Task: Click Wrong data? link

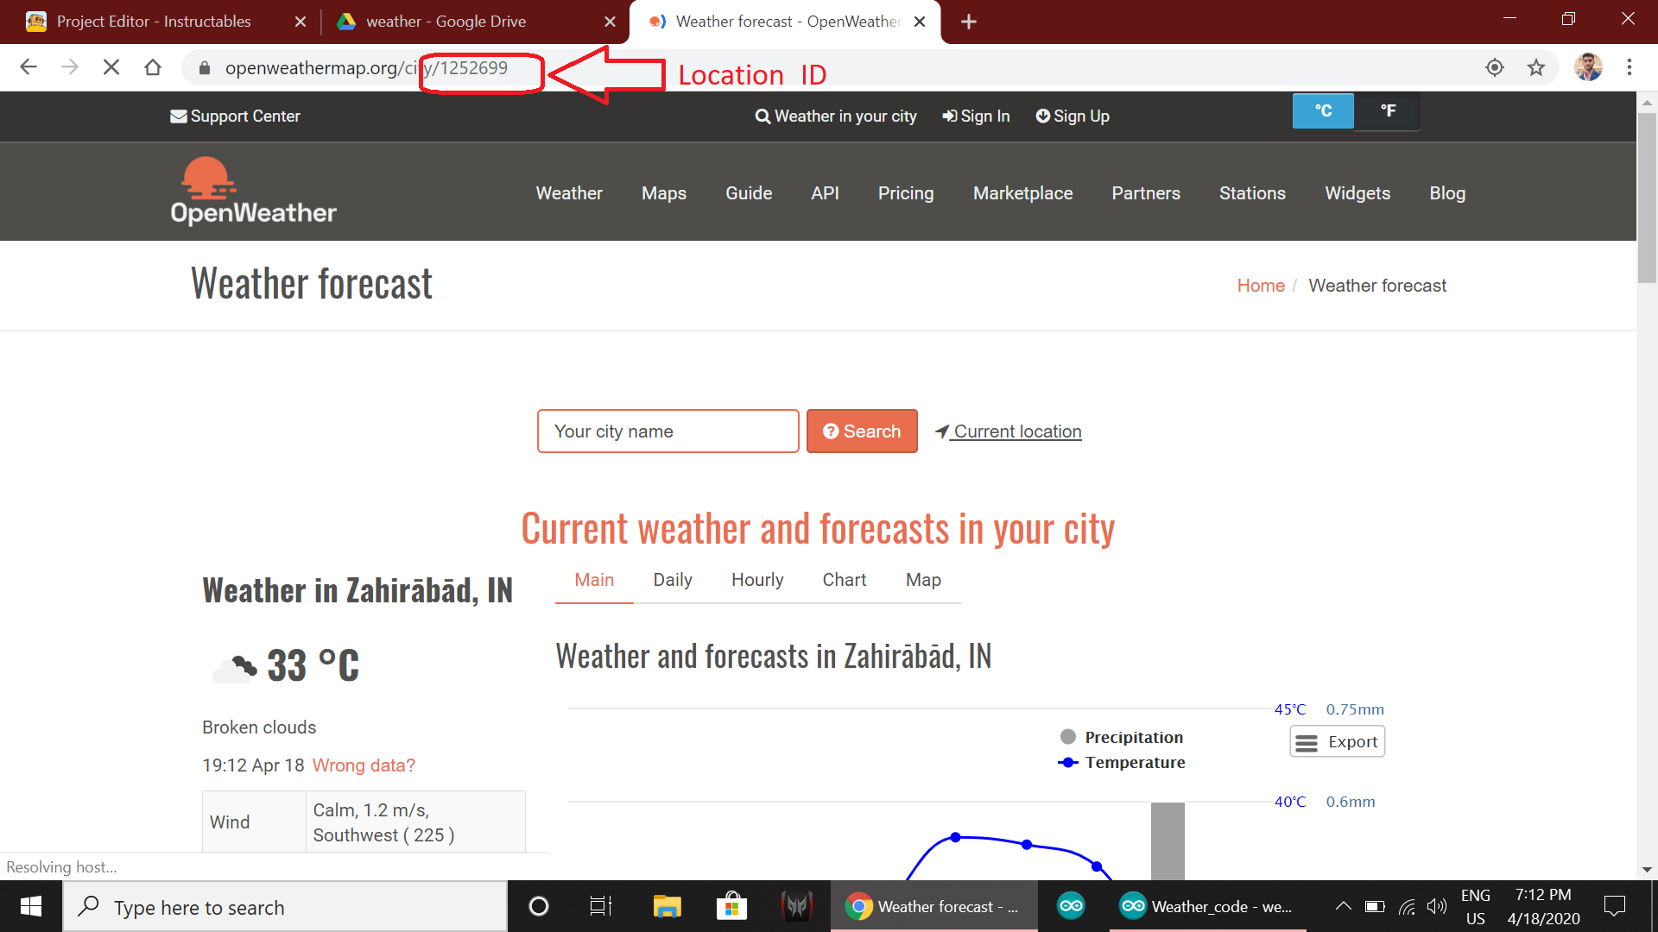Action: [364, 765]
